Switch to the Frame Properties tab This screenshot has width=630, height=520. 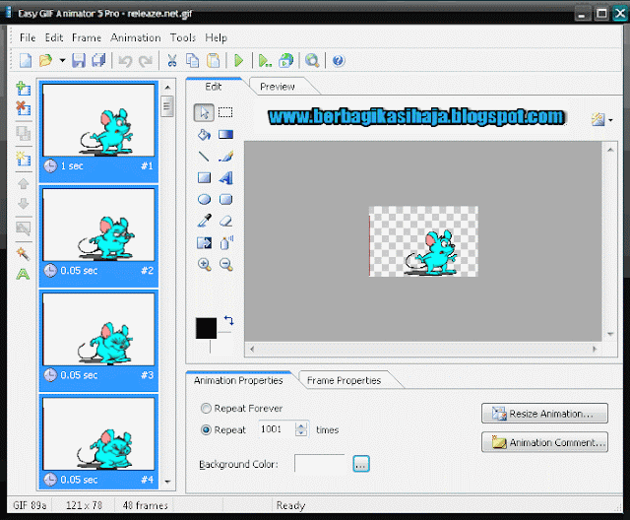[344, 380]
